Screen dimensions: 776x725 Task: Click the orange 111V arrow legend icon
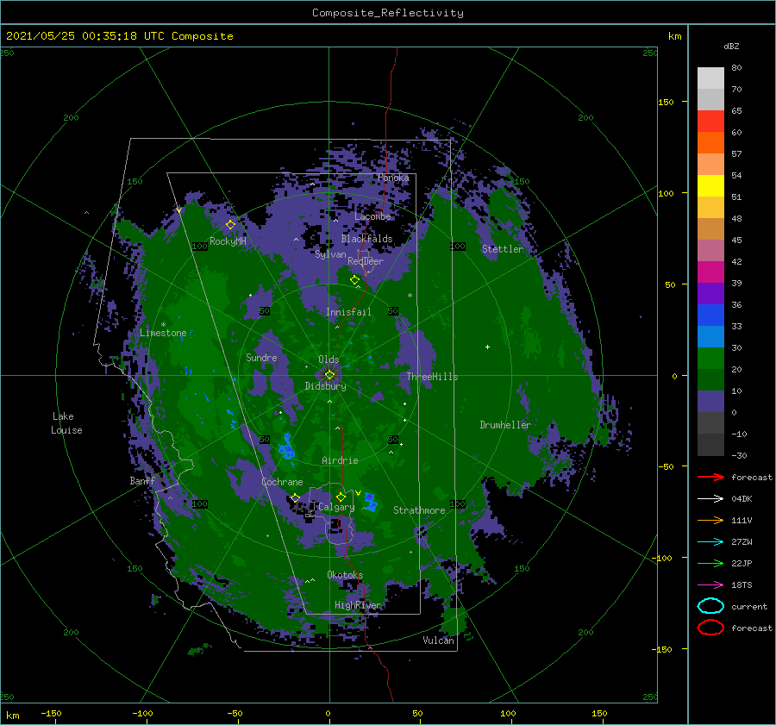coord(710,520)
